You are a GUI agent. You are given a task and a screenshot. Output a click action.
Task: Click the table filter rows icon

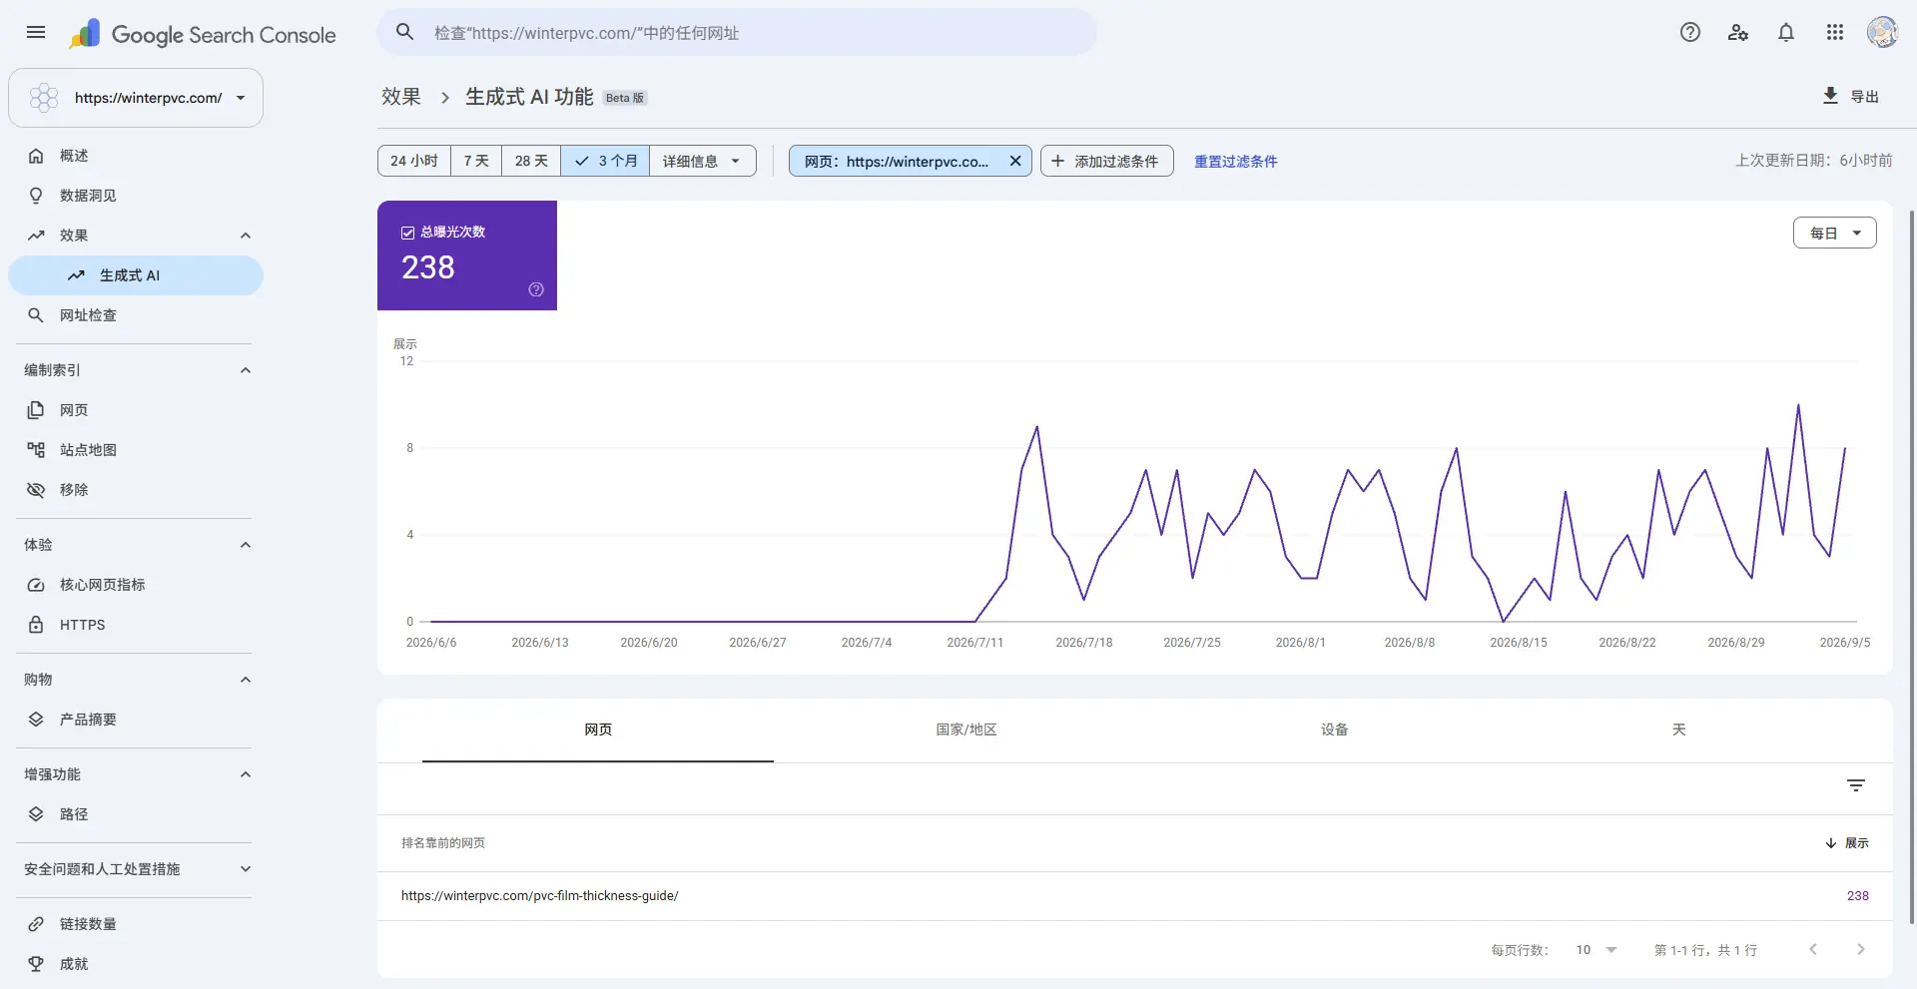click(1856, 786)
